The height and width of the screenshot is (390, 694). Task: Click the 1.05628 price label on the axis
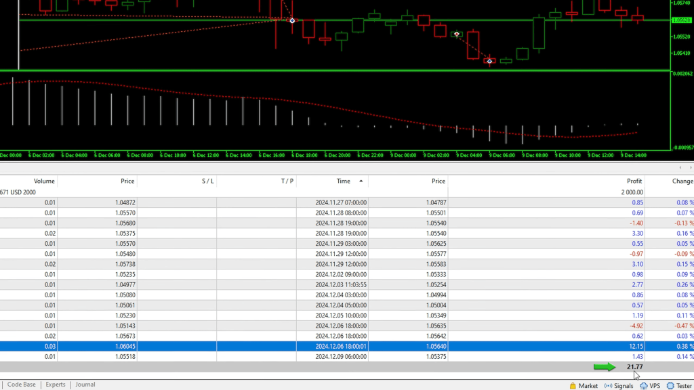[681, 20]
